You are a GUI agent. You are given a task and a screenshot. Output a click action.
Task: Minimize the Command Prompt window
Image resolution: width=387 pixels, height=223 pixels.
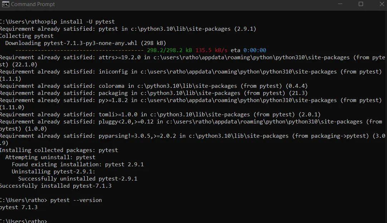(x=340, y=4)
